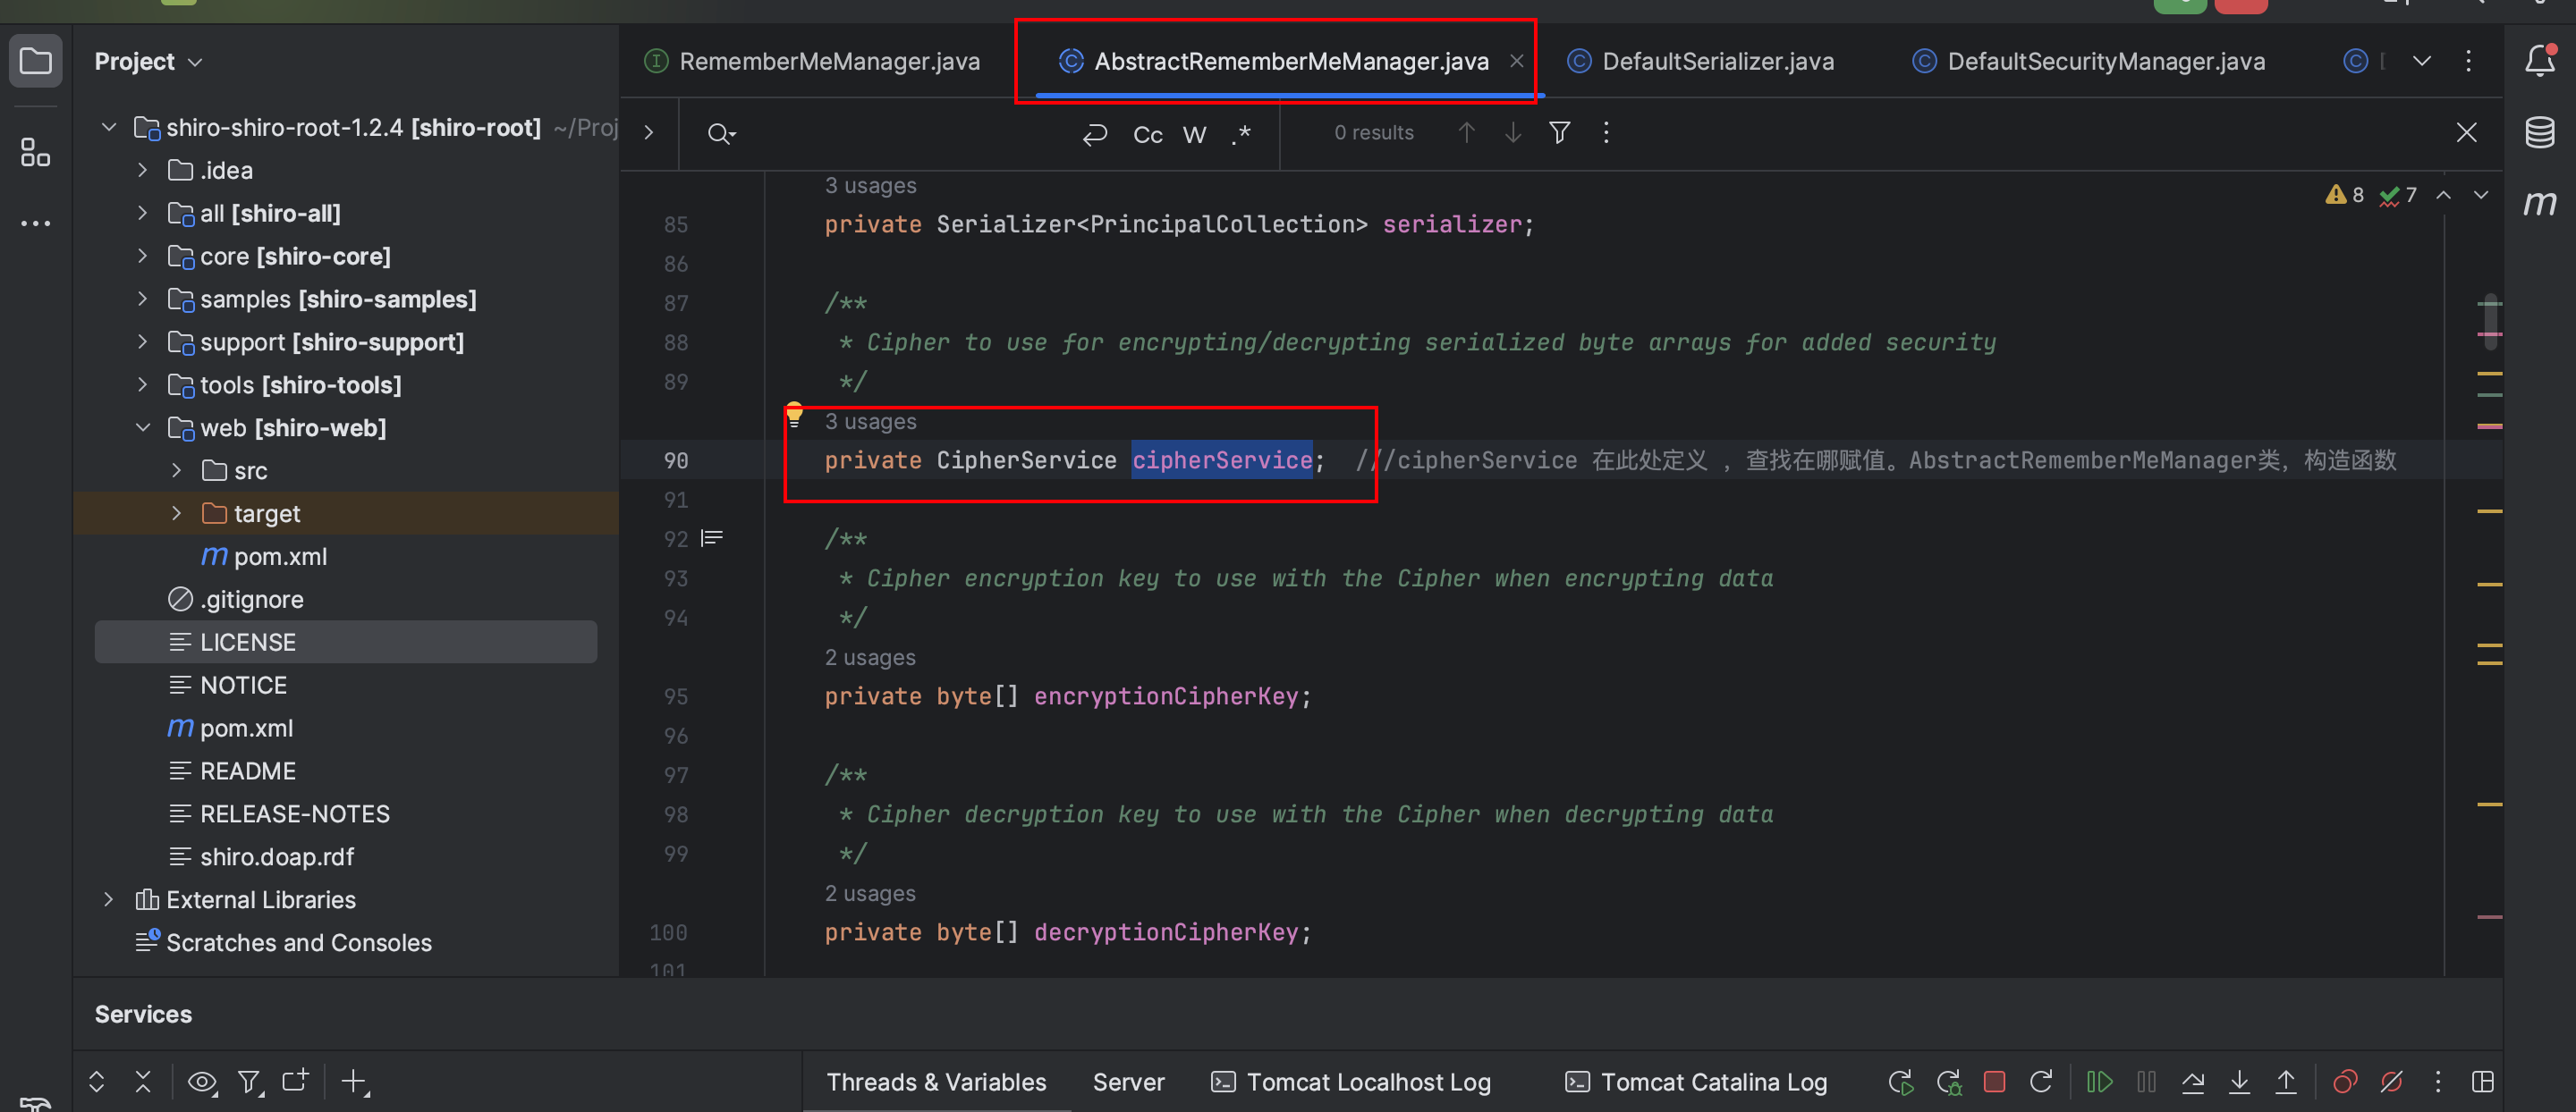Open Tomcat Catalina Log tab
This screenshot has height=1112, width=2576.
coord(1696,1082)
